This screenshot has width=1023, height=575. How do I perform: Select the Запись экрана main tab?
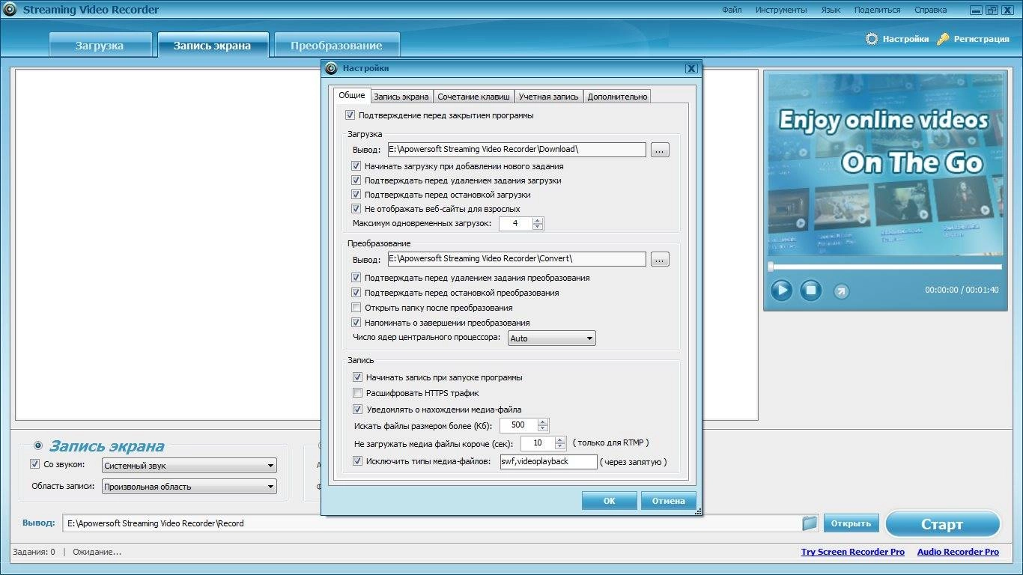tap(213, 45)
